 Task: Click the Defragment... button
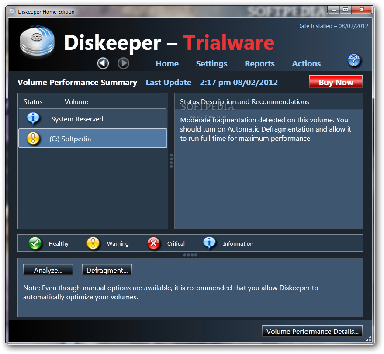tap(107, 270)
